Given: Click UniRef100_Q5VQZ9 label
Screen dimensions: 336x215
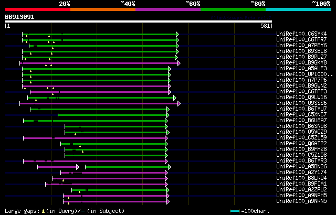Looking at the screenshot, I should tap(301, 132).
